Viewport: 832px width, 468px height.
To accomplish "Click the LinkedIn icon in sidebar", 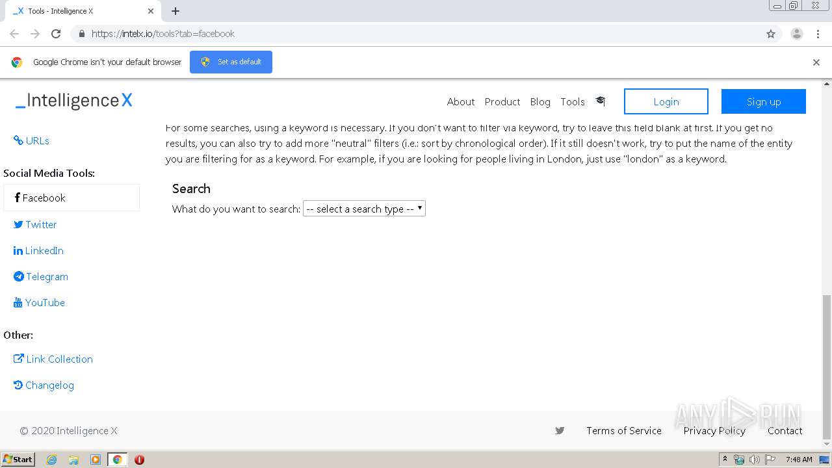I will click(18, 250).
